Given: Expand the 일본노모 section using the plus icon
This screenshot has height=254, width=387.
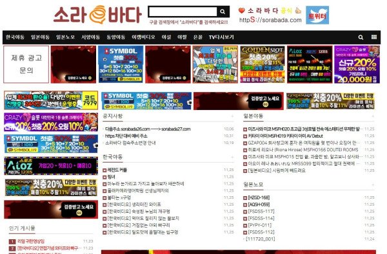Looking at the screenshot, I should [x=373, y=185].
